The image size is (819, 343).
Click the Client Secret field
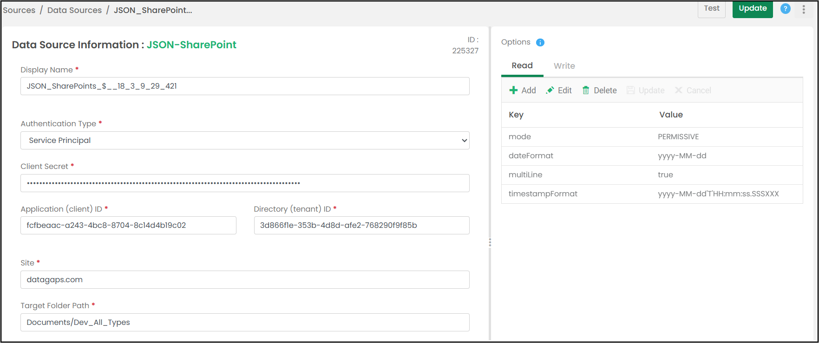pos(245,183)
